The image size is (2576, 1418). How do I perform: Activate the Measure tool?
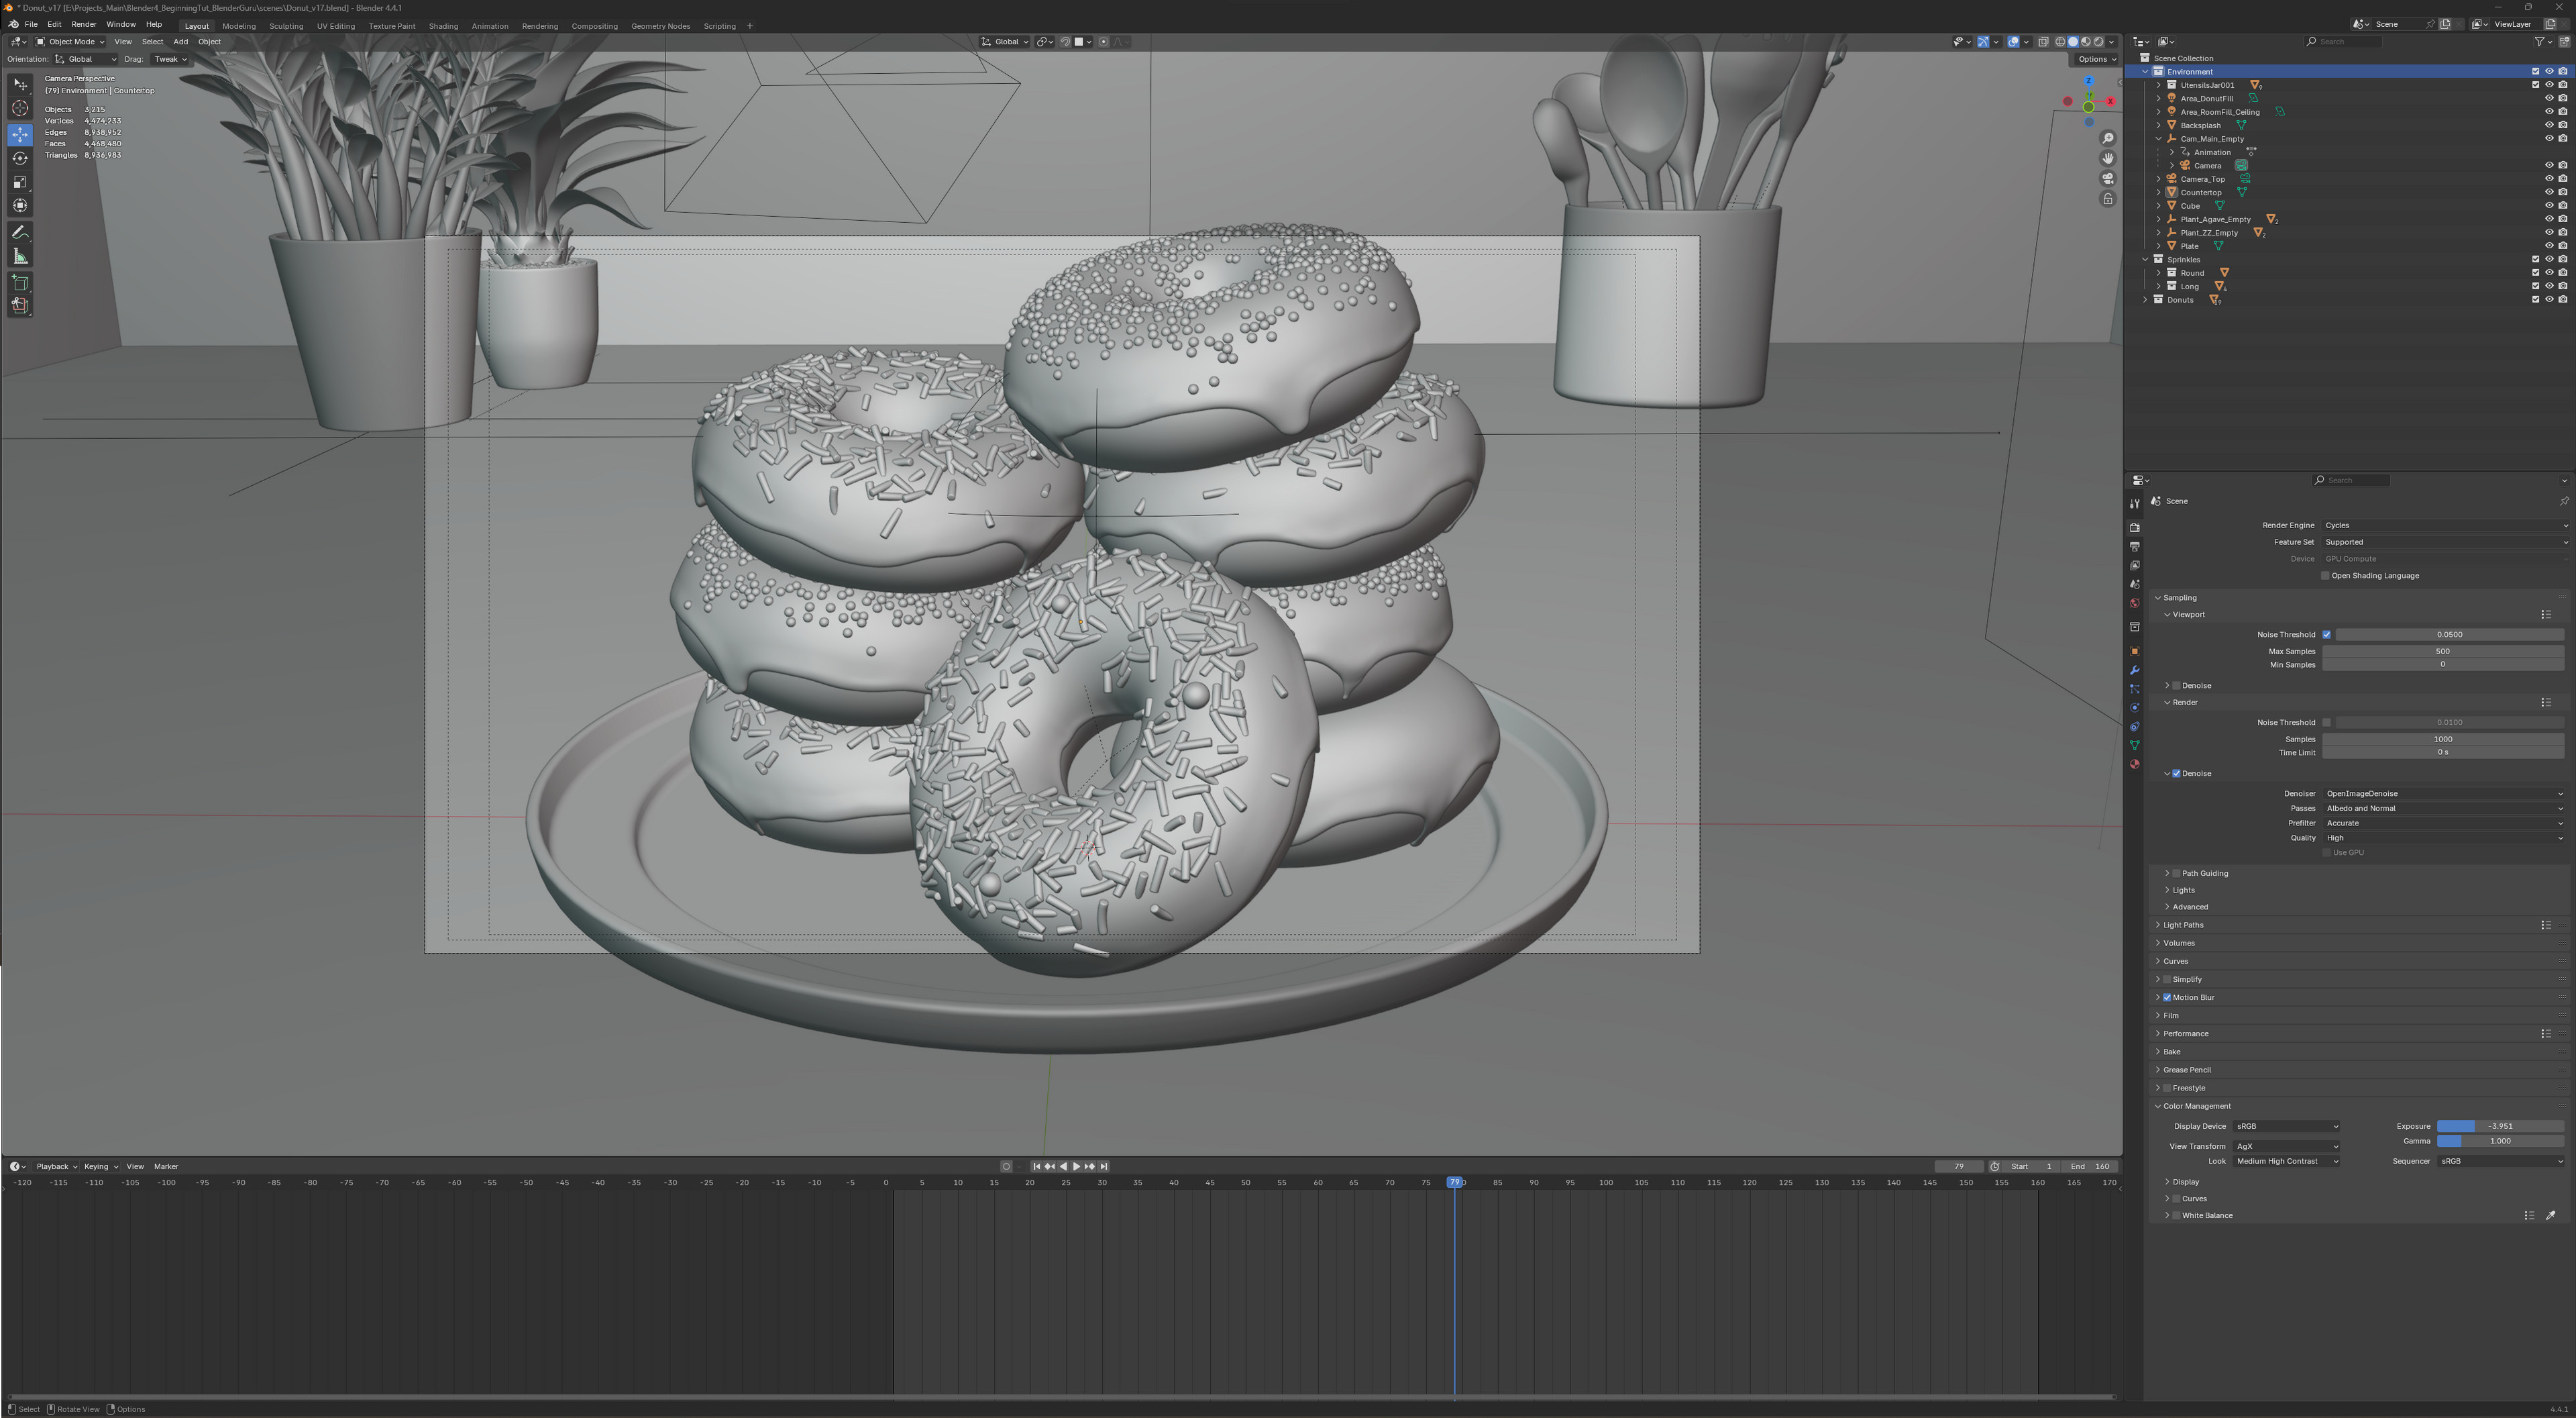click(20, 257)
